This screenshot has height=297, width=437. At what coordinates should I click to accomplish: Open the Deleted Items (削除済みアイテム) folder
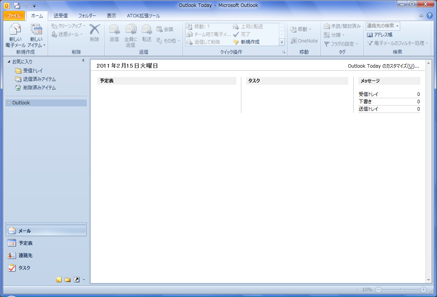[x=39, y=88]
